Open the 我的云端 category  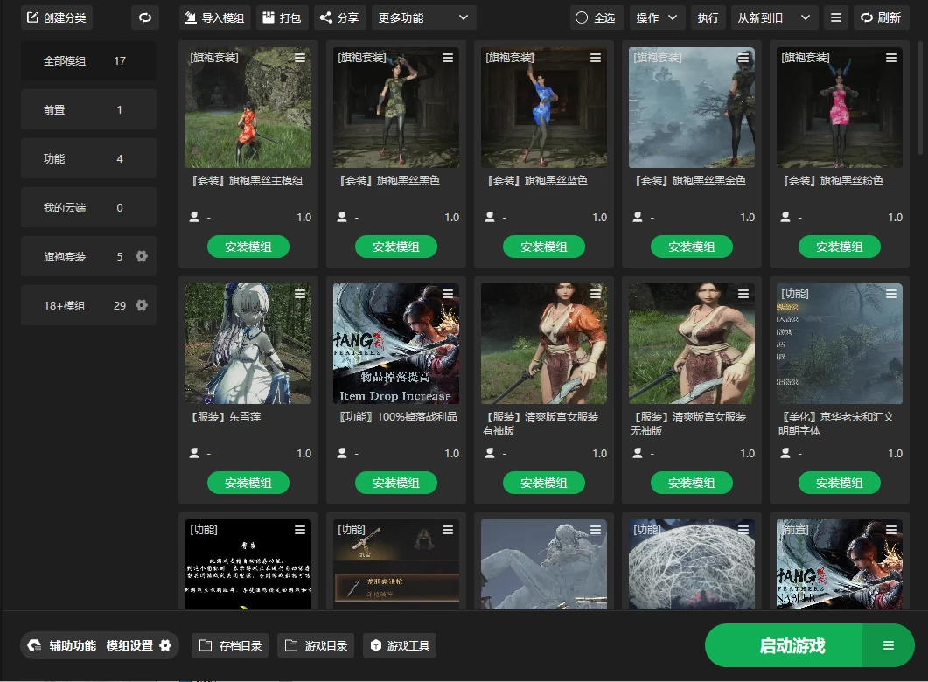pyautogui.click(x=88, y=208)
